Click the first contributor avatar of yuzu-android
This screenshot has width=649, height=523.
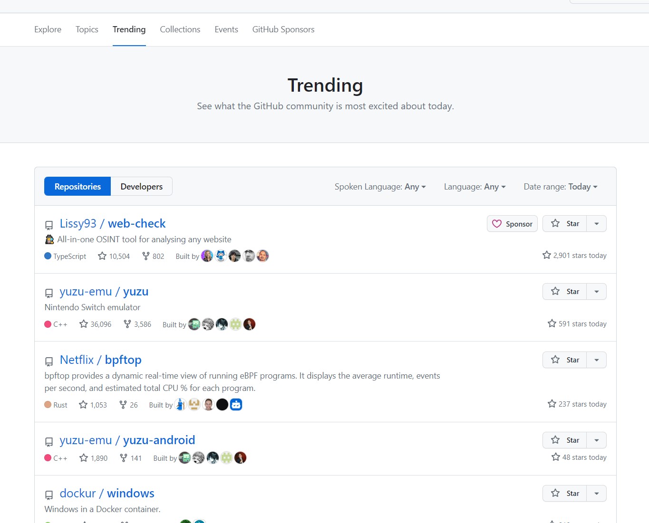(x=184, y=458)
